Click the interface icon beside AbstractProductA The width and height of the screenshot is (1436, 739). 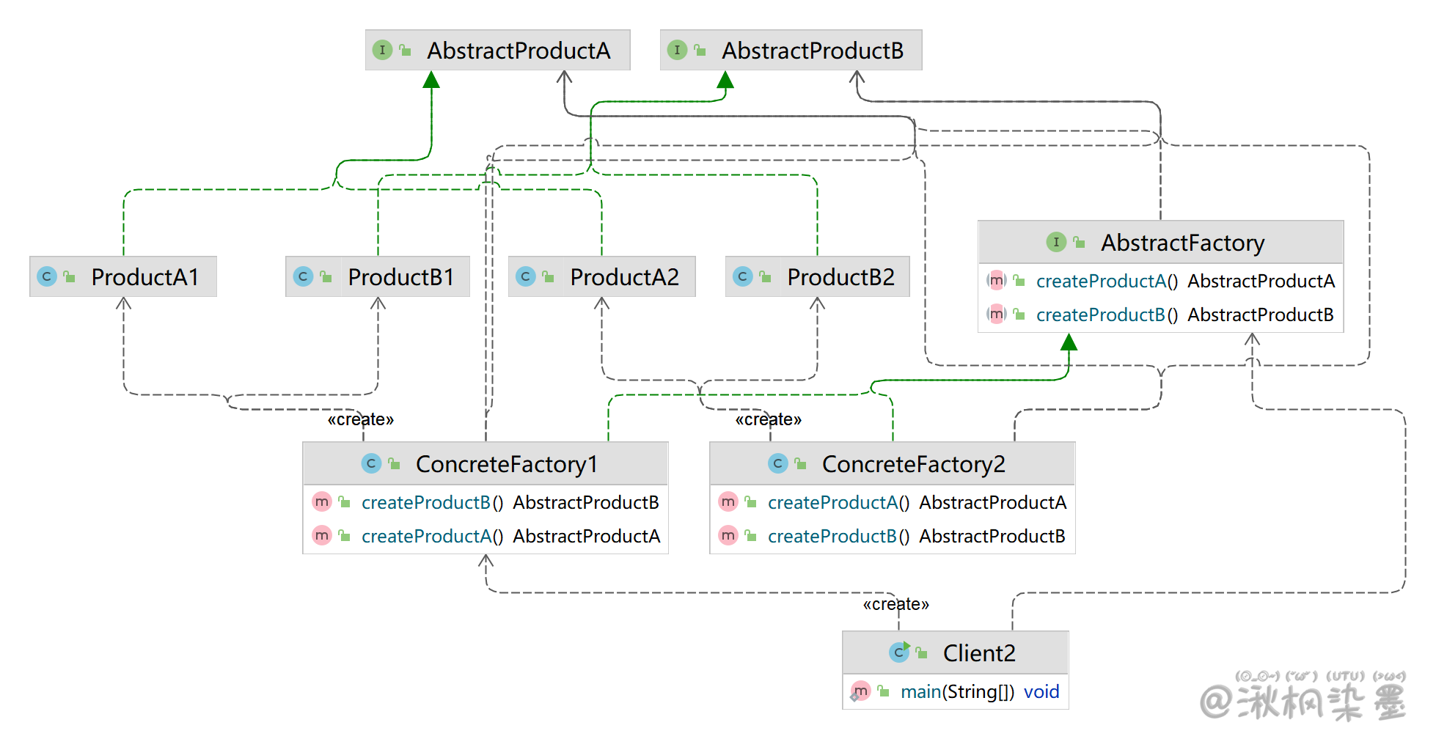pyautogui.click(x=382, y=50)
